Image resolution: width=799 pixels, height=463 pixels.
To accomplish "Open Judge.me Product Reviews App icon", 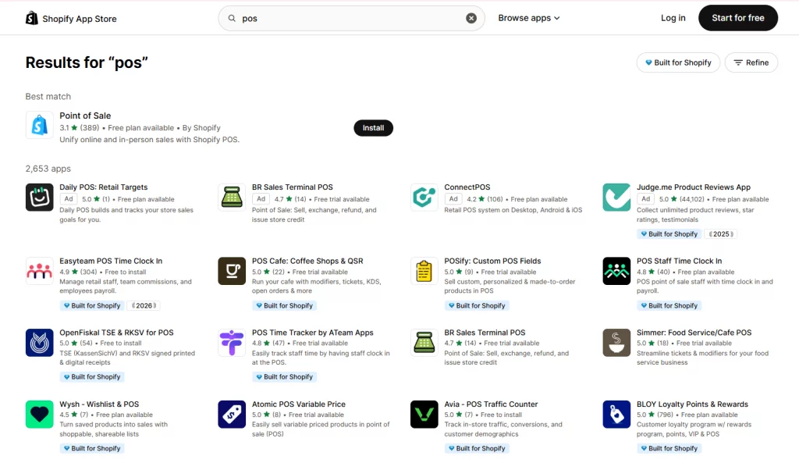I will pos(616,198).
